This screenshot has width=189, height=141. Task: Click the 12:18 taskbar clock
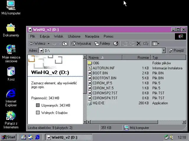click(182, 137)
